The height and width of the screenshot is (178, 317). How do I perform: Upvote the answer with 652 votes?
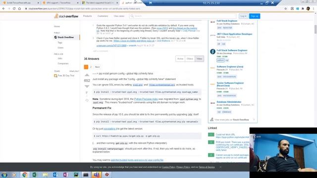click(87, 75)
